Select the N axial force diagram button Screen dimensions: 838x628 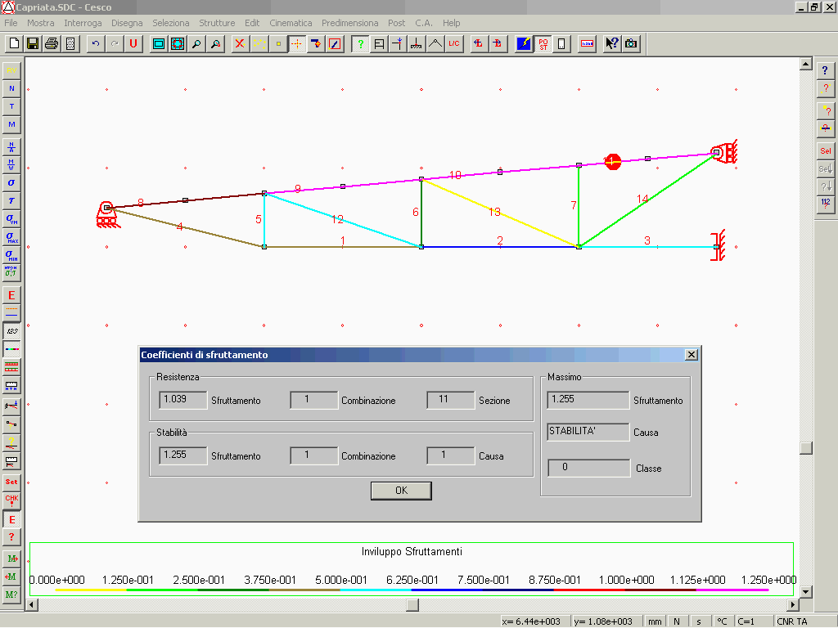(x=11, y=88)
